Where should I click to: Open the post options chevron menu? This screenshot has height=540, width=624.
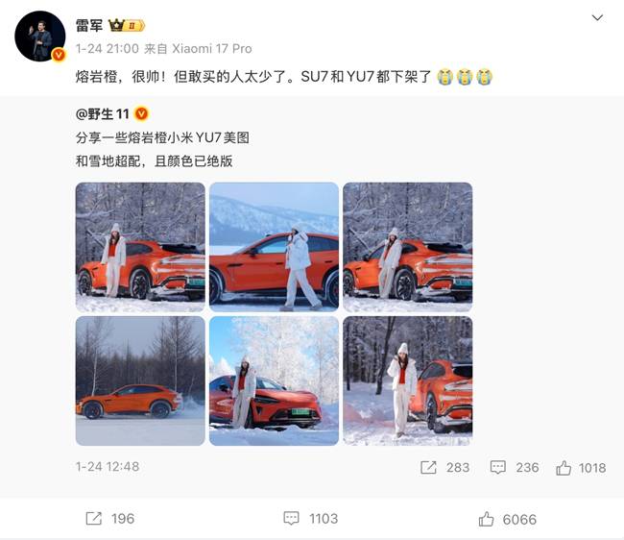(x=597, y=18)
